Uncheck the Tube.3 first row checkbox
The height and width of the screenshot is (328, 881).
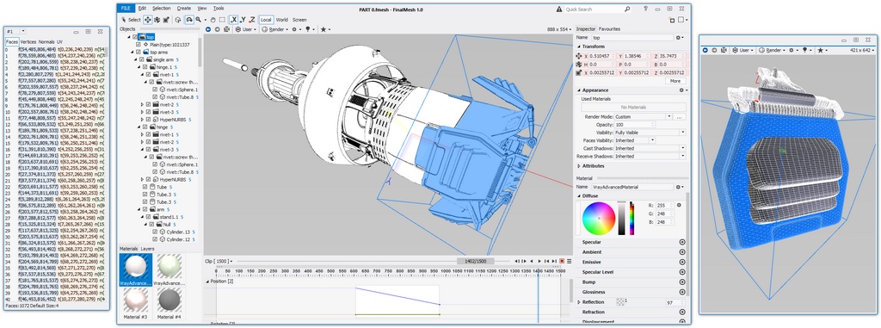145,194
